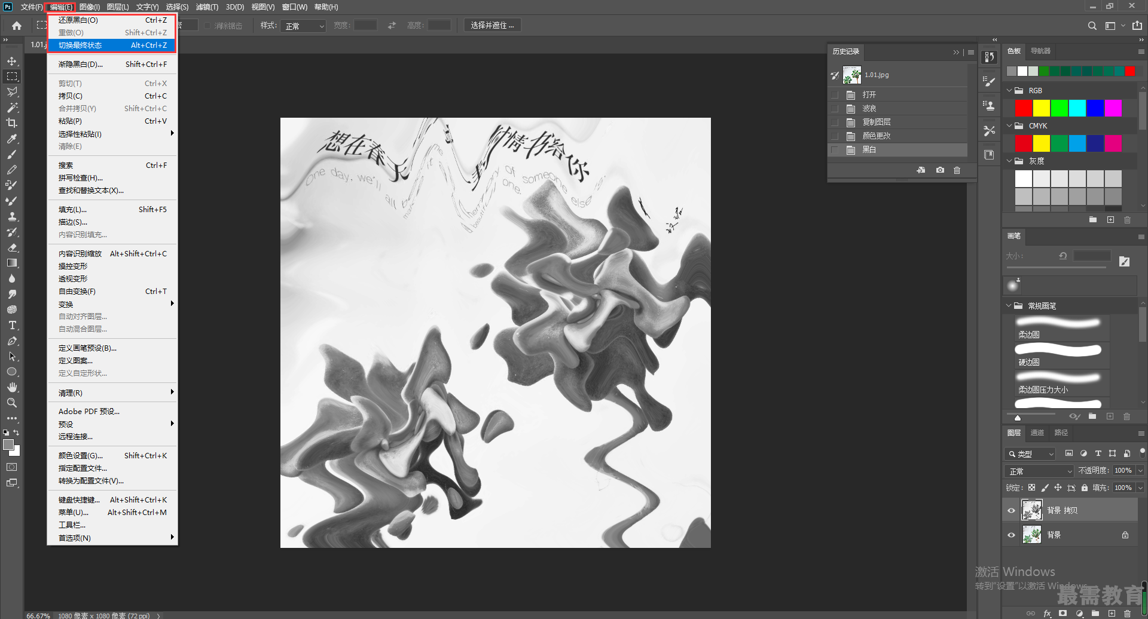Screen dimensions: 1148x619
Task: Choose 切换最终状态 from Edit menu
Action: (112, 45)
